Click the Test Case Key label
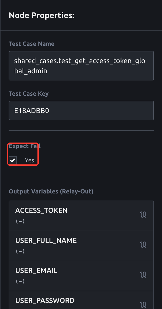162x309 pixels. tap(29, 94)
